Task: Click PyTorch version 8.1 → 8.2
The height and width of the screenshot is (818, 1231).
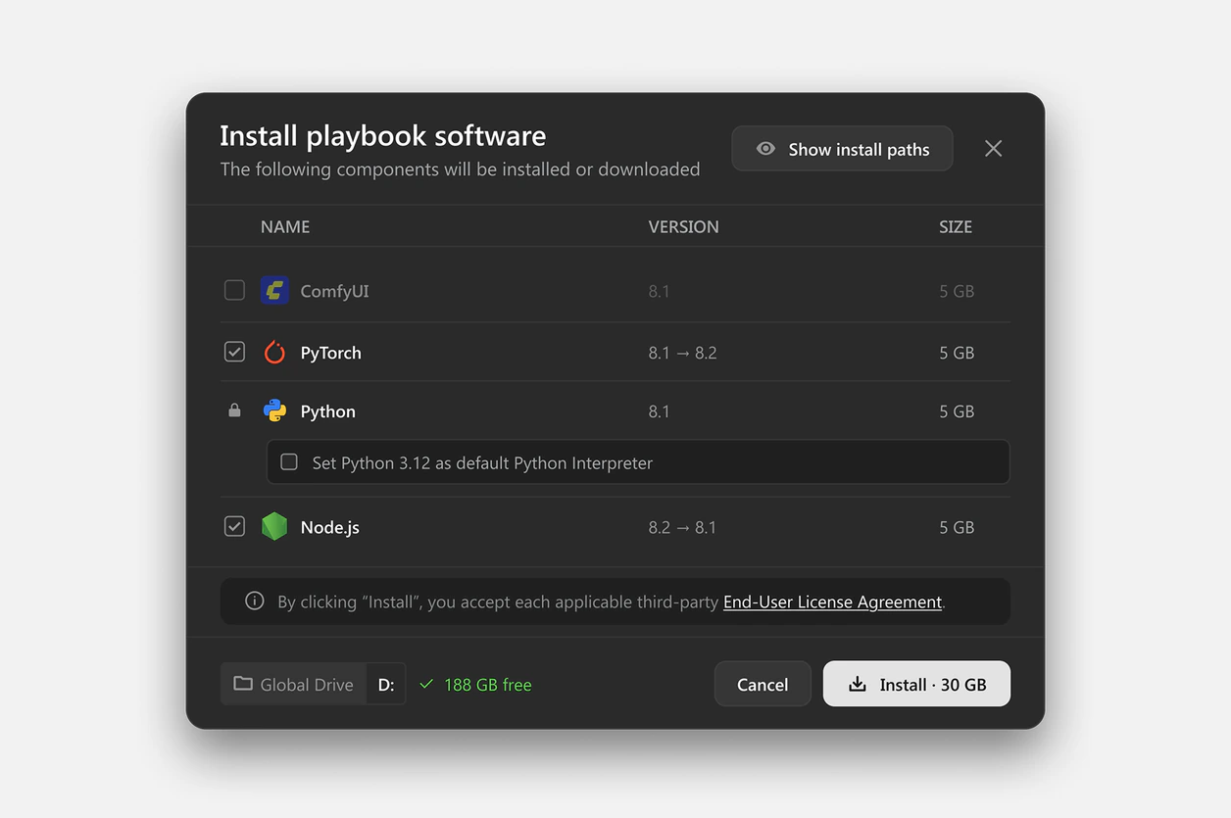Action: pyautogui.click(x=682, y=353)
